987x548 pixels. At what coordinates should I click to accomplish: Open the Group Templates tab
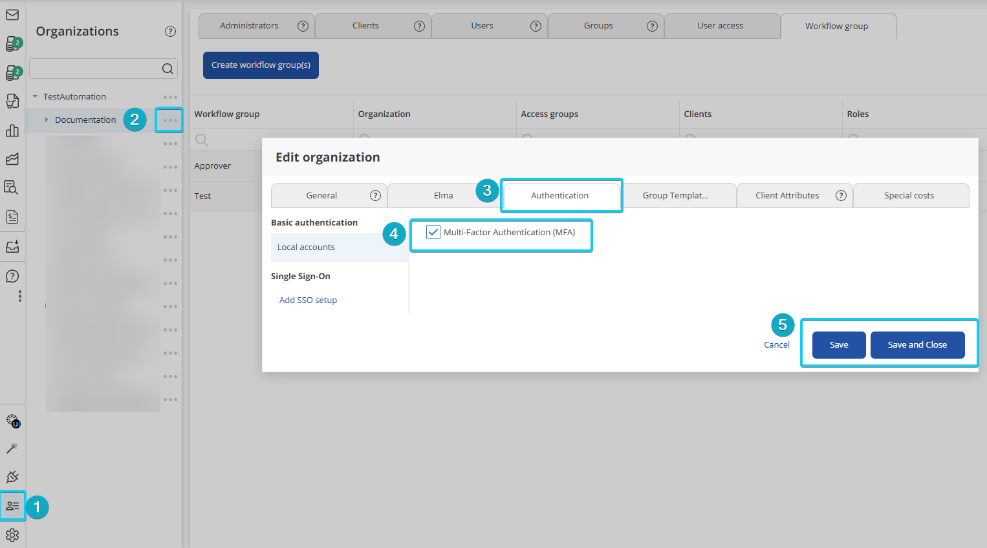click(678, 195)
